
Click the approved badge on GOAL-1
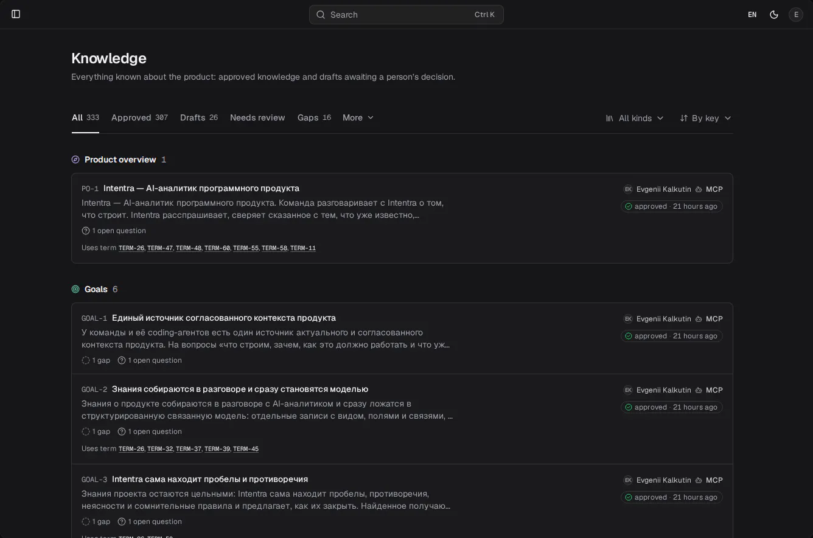point(672,336)
